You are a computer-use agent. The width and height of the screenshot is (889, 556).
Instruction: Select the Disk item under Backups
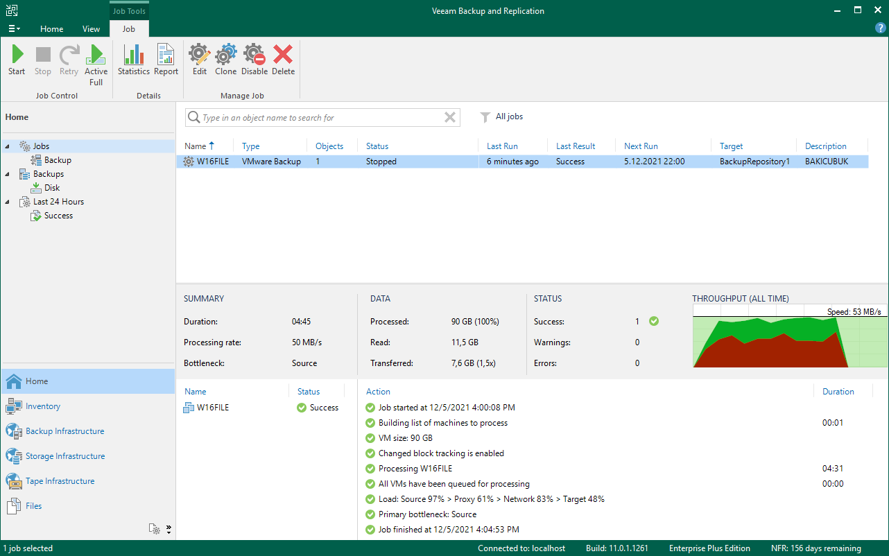point(52,188)
